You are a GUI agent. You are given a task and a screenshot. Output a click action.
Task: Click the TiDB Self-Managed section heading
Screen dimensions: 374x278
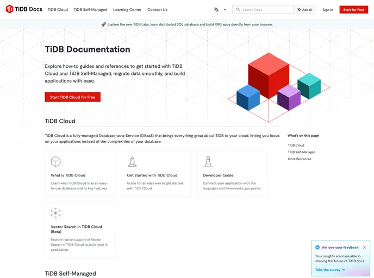tap(70, 274)
